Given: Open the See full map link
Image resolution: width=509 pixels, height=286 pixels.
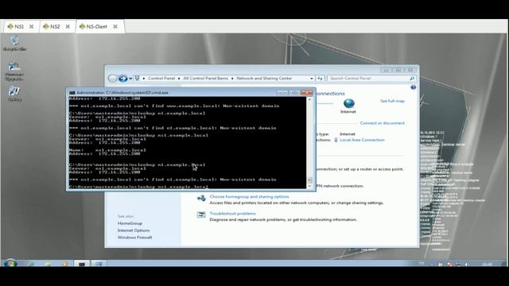Looking at the screenshot, I should (392, 101).
